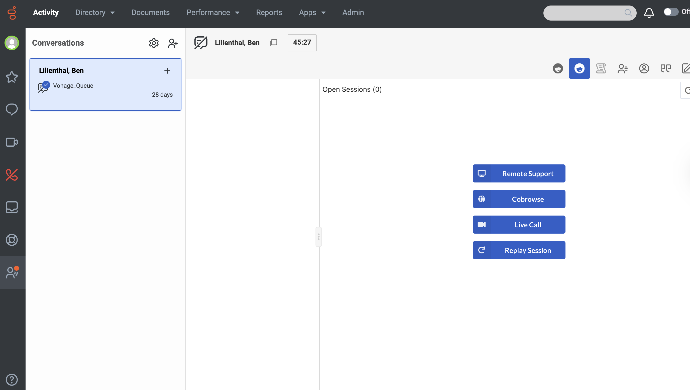Viewport: 690px width, 390px height.
Task: Launch a Cobrowse session
Action: pos(519,199)
